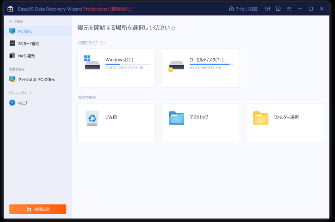Click the 316.72 GB/475.75 GB text
The image size is (335, 222).
125,68
